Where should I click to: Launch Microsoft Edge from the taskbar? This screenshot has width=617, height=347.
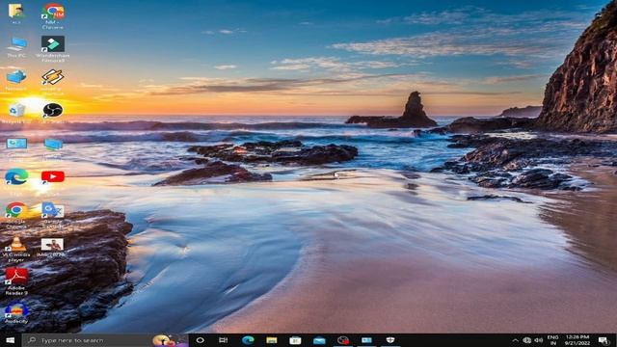(x=248, y=340)
